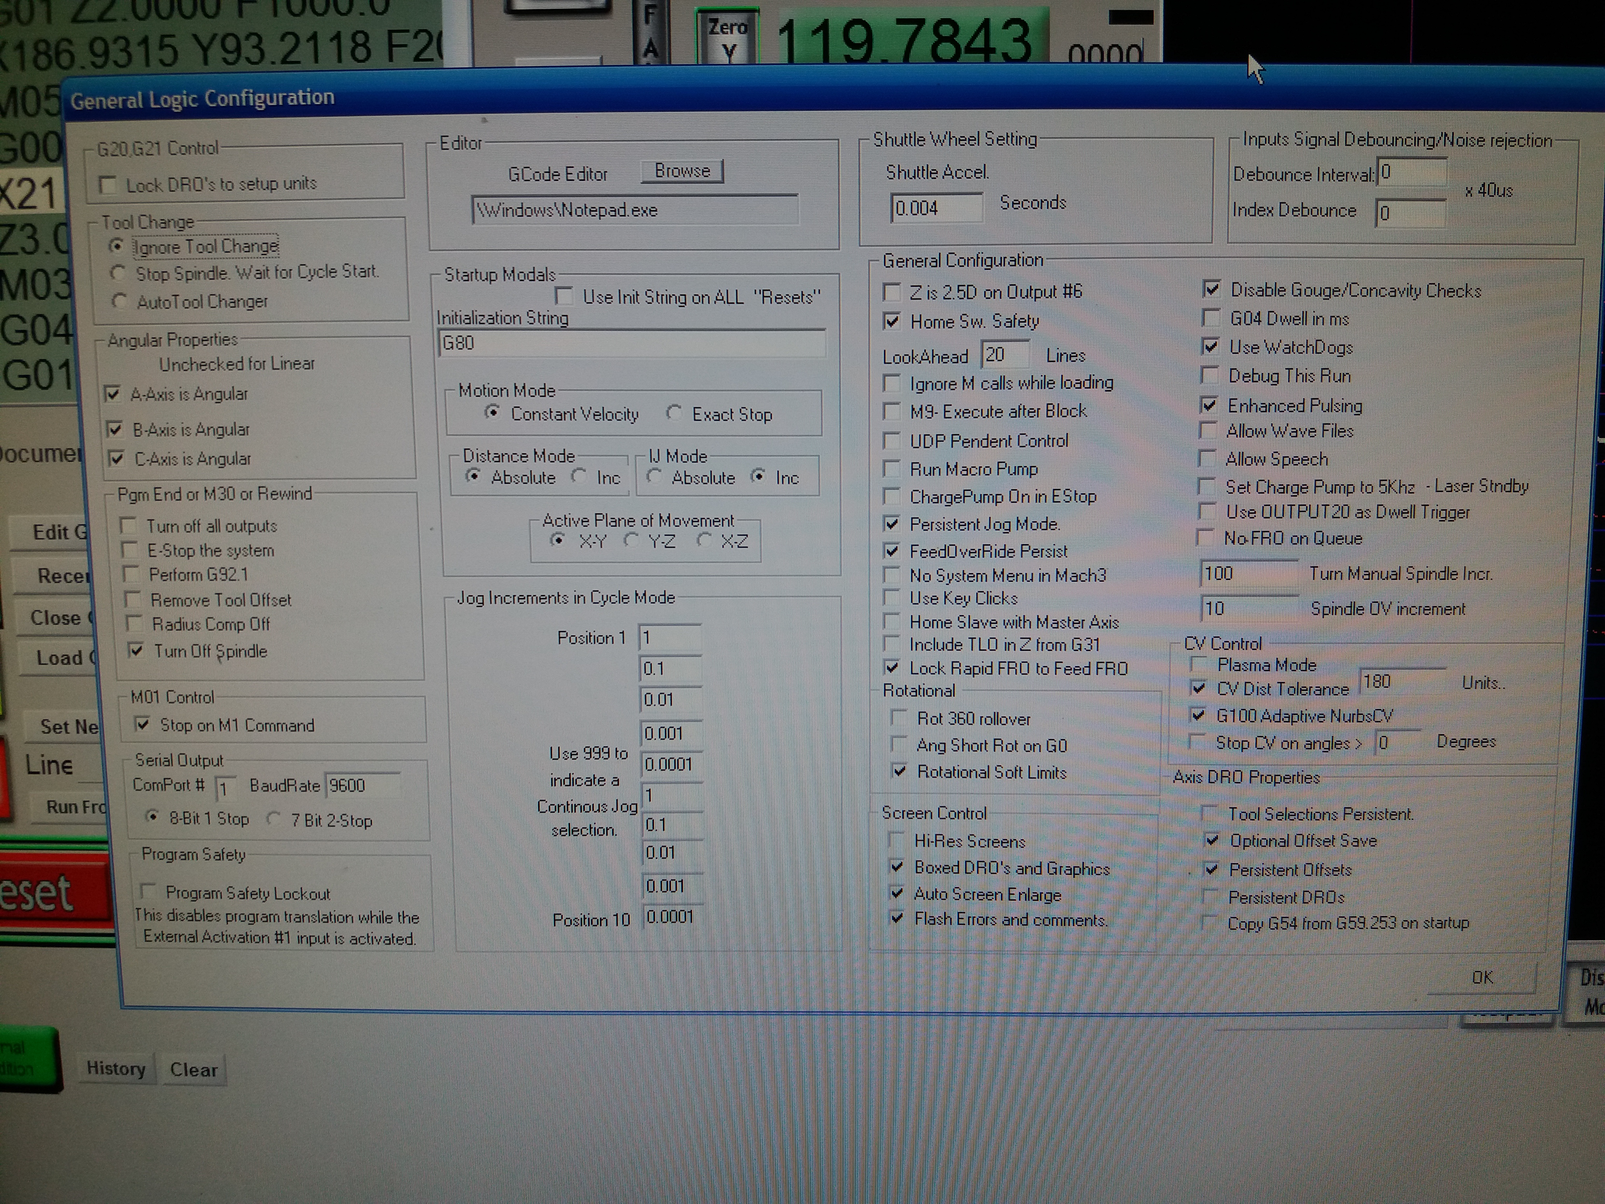This screenshot has width=1605, height=1204.
Task: Select Y-Z active plane of movement
Action: click(x=631, y=541)
